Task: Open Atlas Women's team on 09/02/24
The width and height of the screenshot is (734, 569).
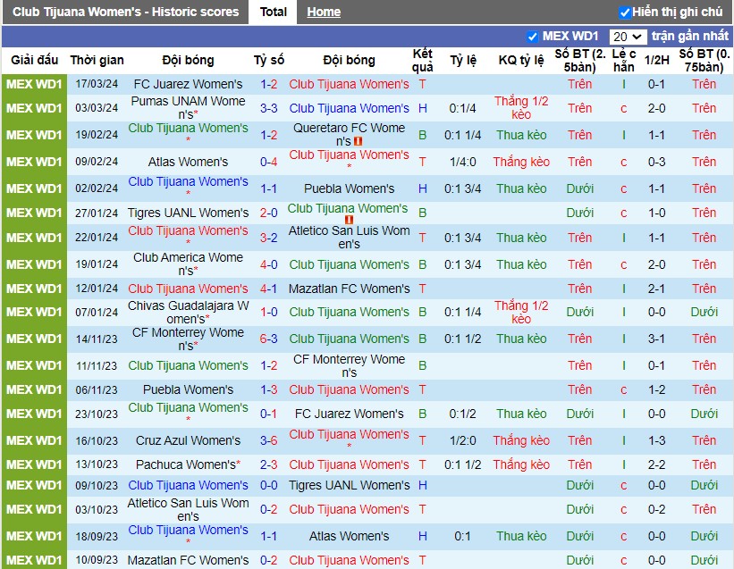Action: (x=188, y=162)
